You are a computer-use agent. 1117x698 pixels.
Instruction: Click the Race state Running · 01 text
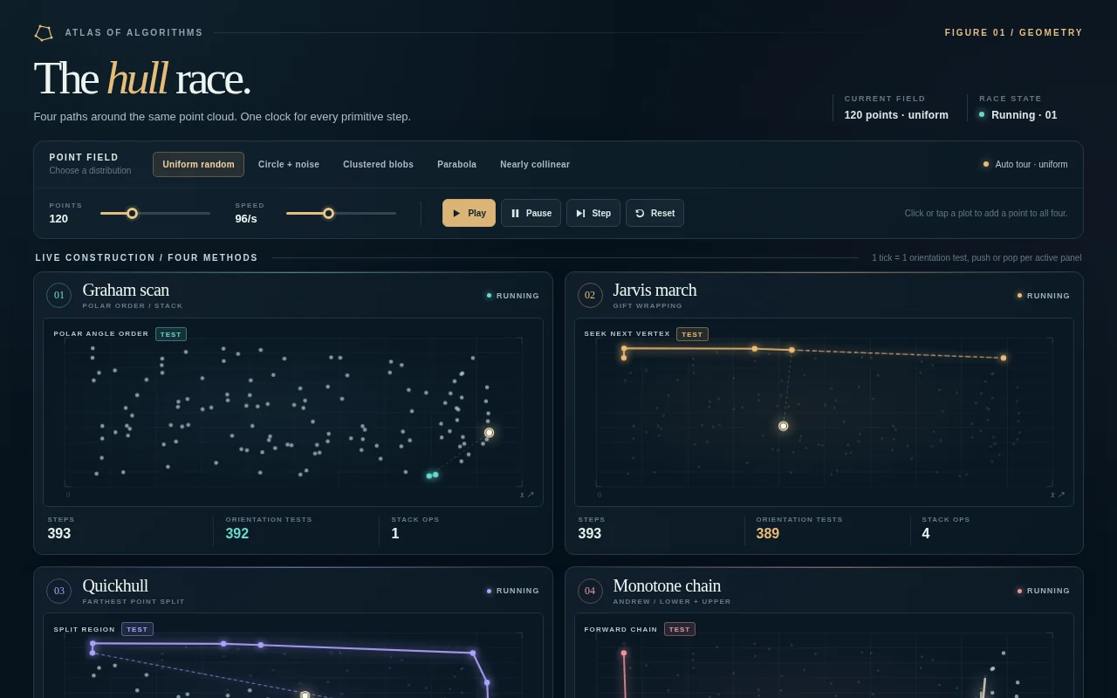click(1024, 114)
